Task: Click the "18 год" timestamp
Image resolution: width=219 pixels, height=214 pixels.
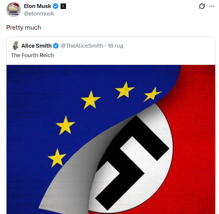Action: 115,46
